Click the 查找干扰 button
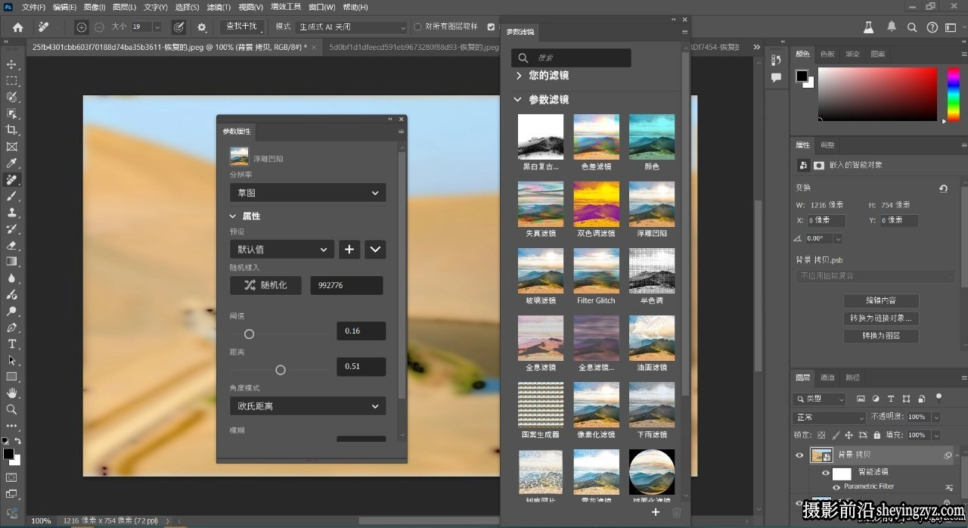The width and height of the screenshot is (968, 528). (242, 26)
